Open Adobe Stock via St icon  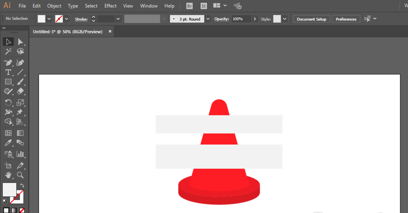point(204,6)
